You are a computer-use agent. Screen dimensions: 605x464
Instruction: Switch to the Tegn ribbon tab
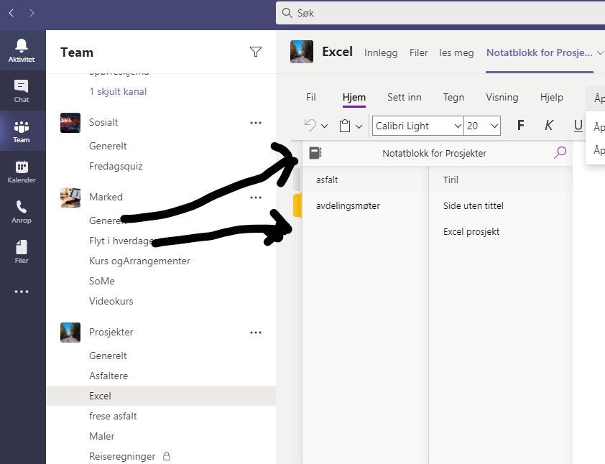pos(453,97)
